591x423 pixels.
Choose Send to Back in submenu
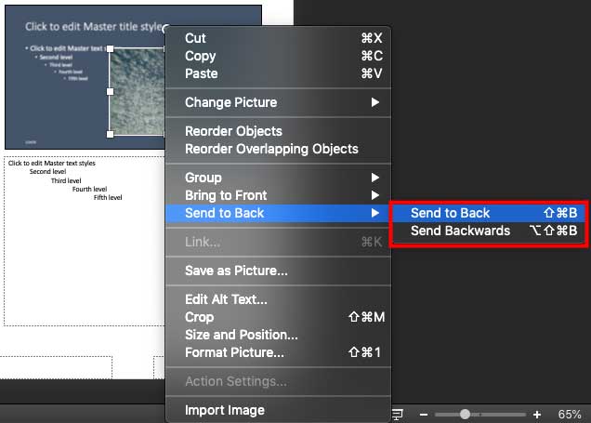[x=450, y=213]
